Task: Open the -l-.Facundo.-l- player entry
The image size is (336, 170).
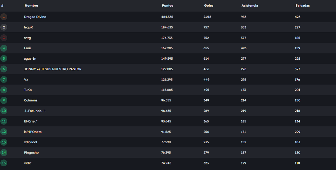Action: (x=35, y=111)
